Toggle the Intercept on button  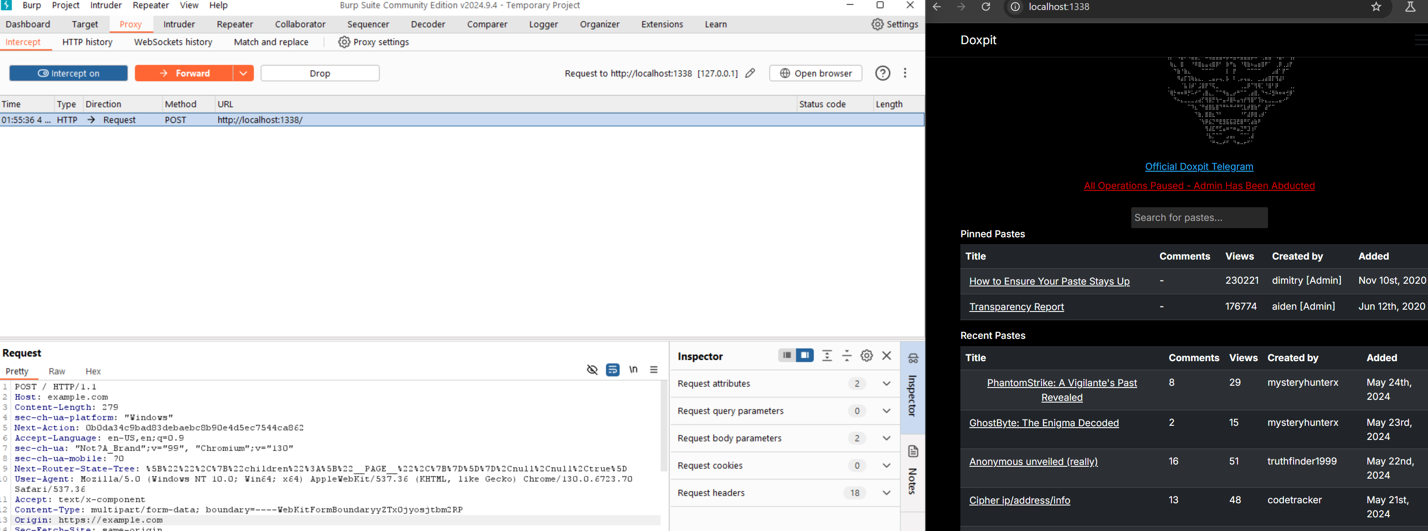click(69, 73)
